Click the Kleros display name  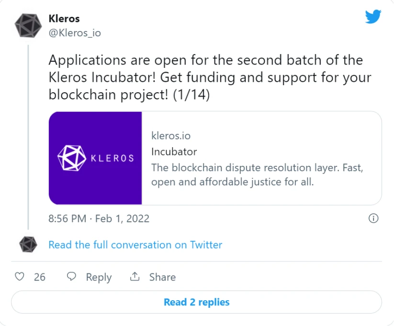[64, 19]
